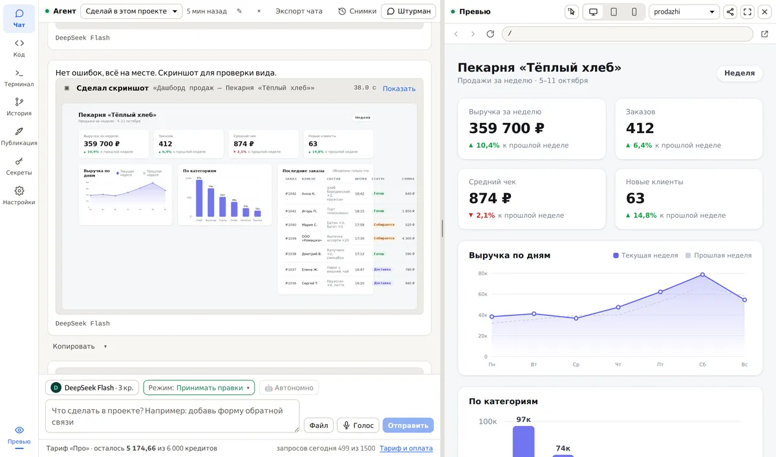Attach a file with the Файл button
Viewport: 776px width, 457px height.
tap(319, 425)
